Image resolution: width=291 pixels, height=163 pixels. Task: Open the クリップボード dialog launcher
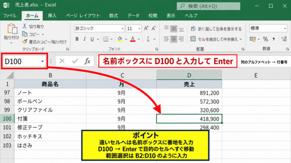[x=68, y=49]
